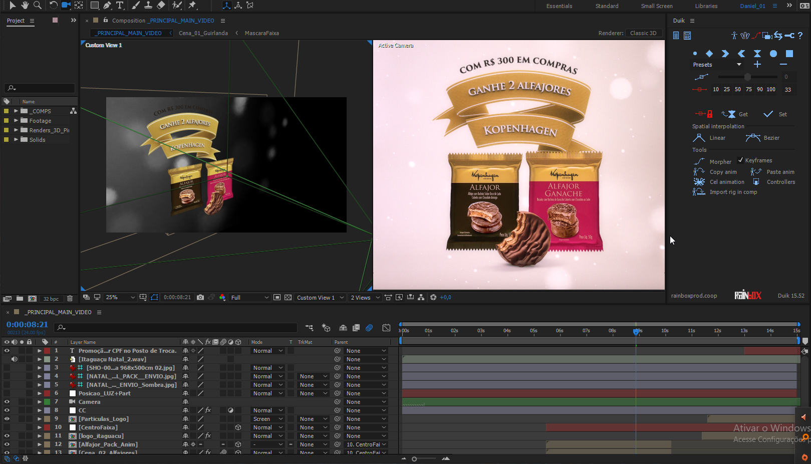Screen dimensions: 811x464
Task: Open the Duik calculator icon
Action: (687, 36)
